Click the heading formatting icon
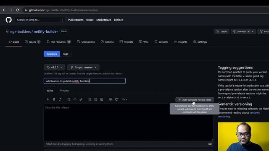269x151 pixels. (x=48, y=99)
